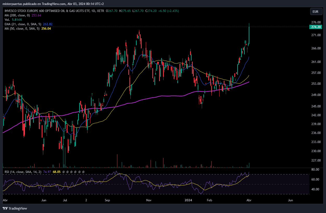Screen dimensions: 326x213
Task: Click the 239.00 price axis label
Action: pyautogui.click(x=316, y=124)
